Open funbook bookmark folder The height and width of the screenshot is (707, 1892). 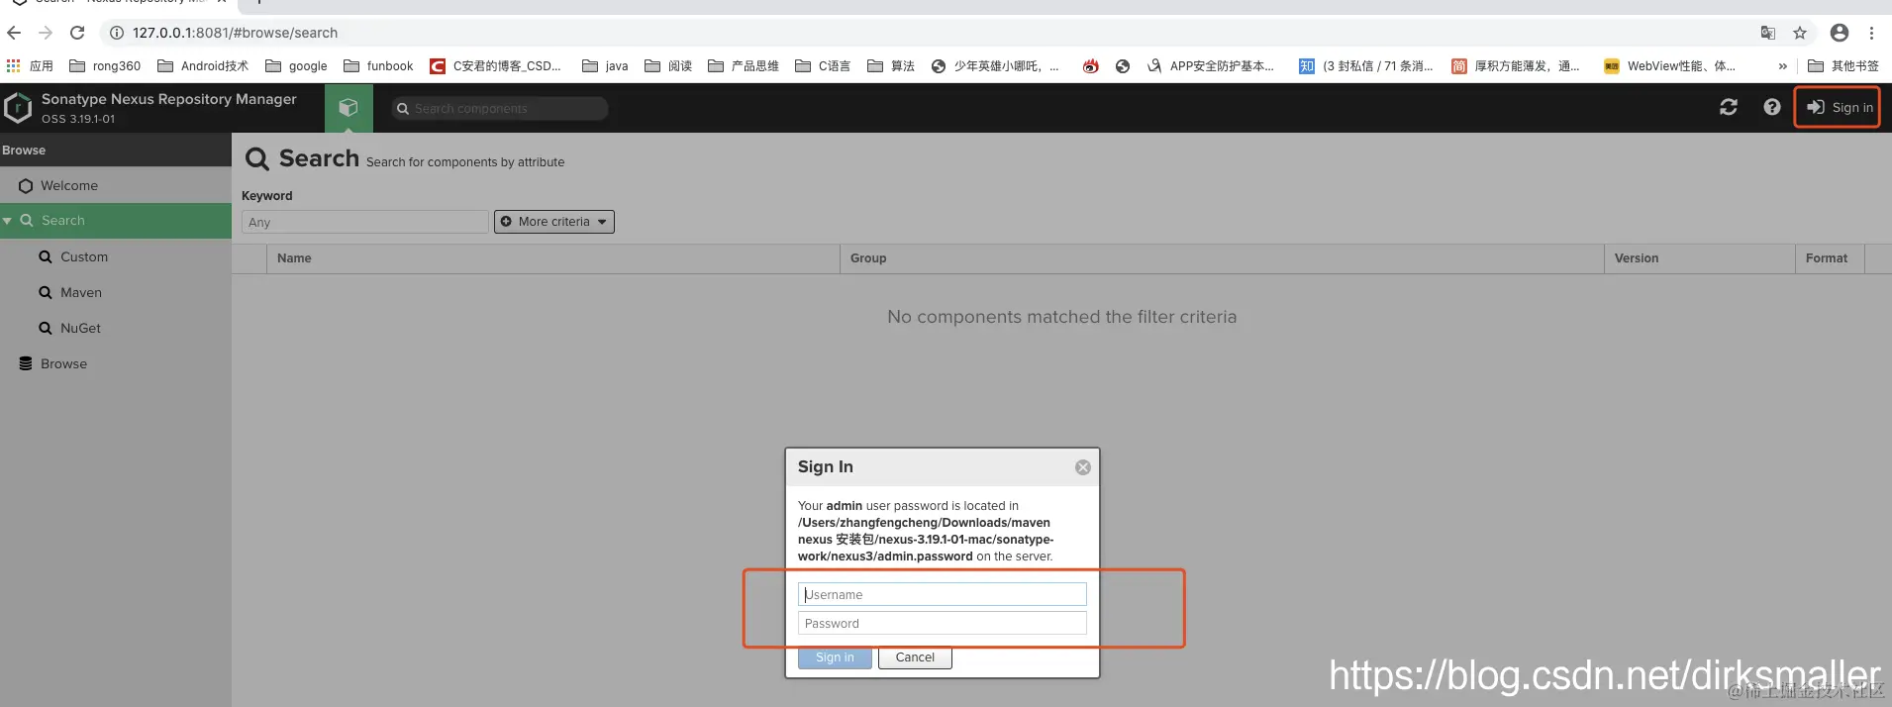click(378, 66)
